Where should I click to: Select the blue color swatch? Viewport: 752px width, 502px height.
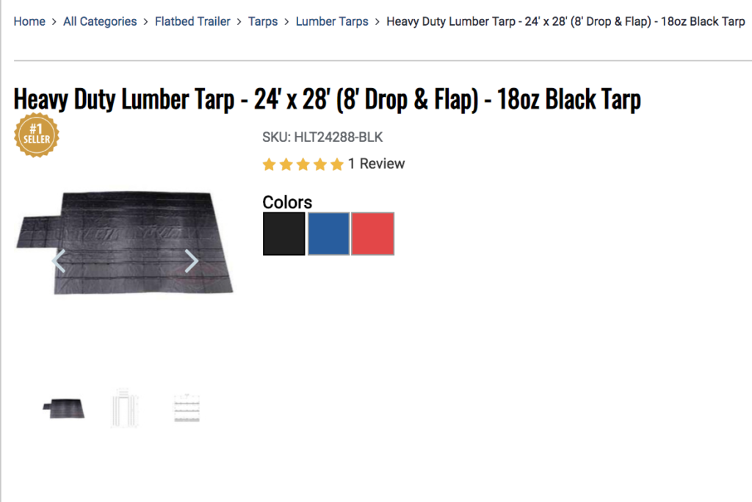coord(328,234)
